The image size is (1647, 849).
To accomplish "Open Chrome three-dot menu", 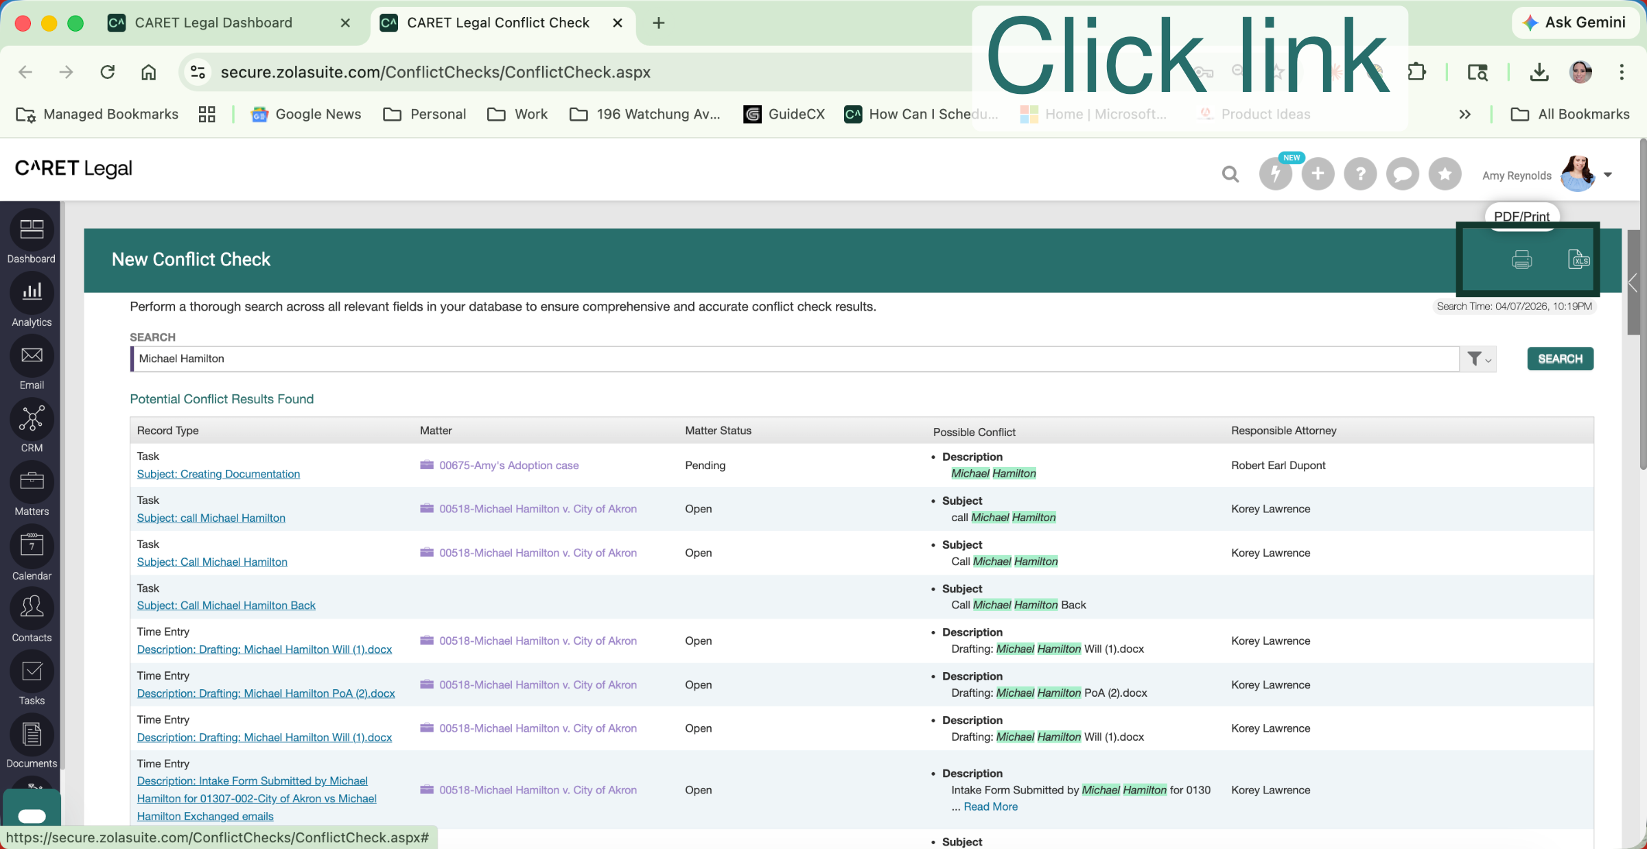I will 1622,72.
